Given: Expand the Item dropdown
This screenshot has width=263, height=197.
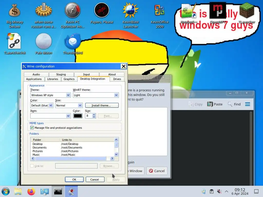Looking at the screenshot, I should tap(68, 116).
